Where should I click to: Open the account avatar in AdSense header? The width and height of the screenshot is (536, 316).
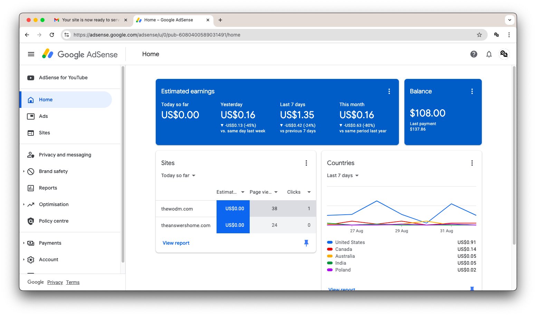point(504,54)
